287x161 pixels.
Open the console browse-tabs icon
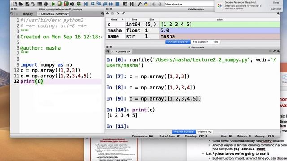tap(107, 51)
